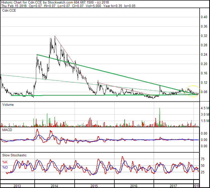Image resolution: width=210 pixels, height=188 pixels.
Task: Click the 'Hi=0.07' high value in header
Action: [x=50, y=6]
